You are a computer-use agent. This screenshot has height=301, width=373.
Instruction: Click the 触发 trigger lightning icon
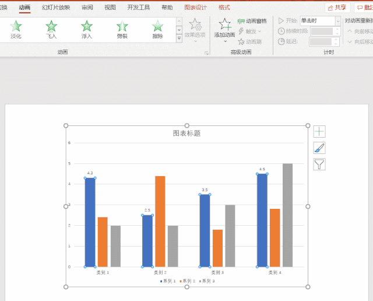click(x=241, y=31)
